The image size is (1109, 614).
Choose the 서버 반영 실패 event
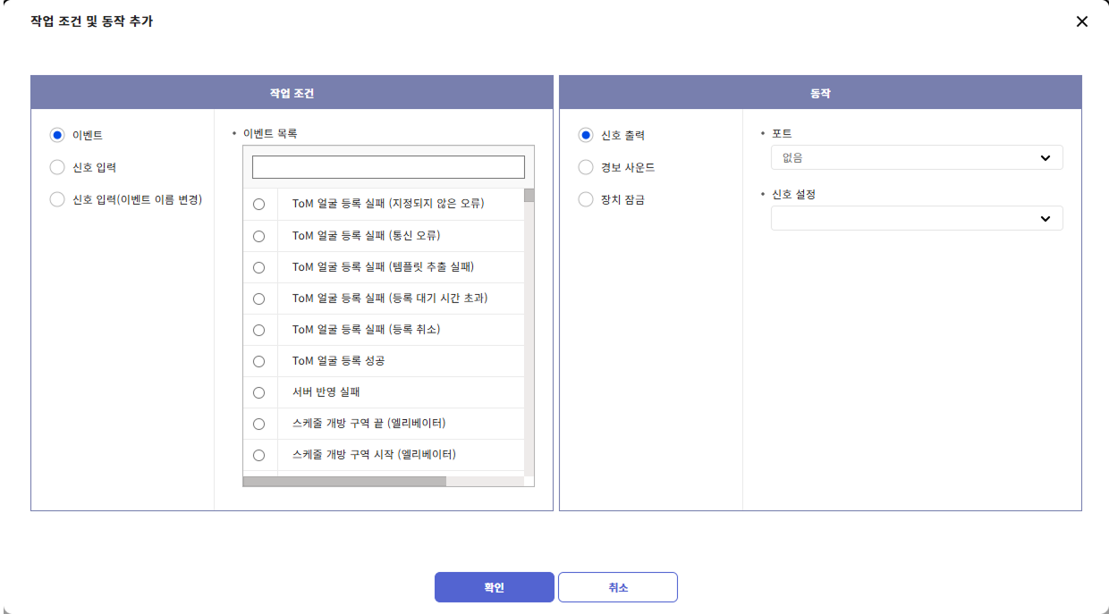pos(259,392)
